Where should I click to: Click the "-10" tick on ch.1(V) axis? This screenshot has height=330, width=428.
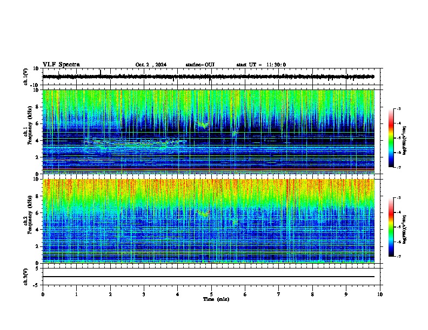coord(35,85)
